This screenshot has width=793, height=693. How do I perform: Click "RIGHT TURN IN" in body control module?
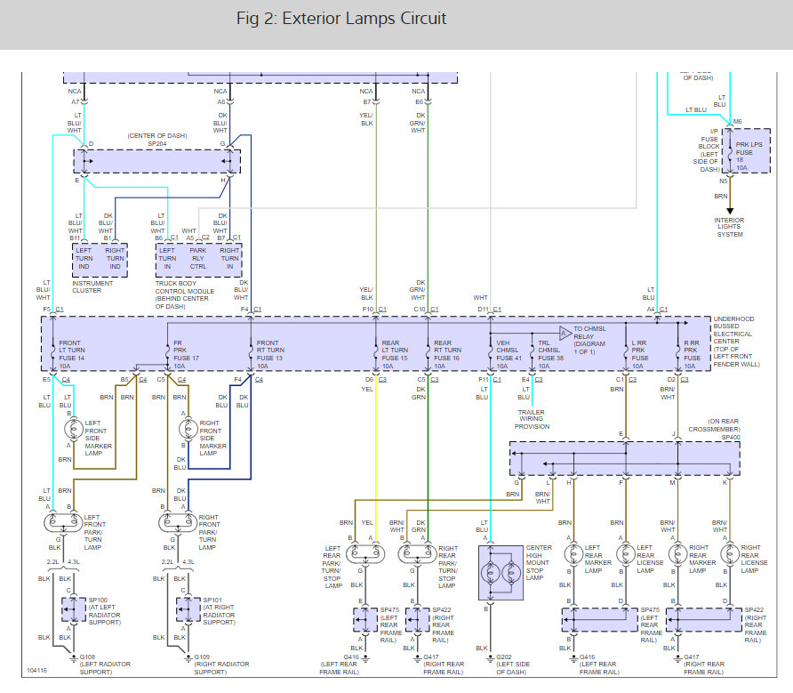[229, 258]
